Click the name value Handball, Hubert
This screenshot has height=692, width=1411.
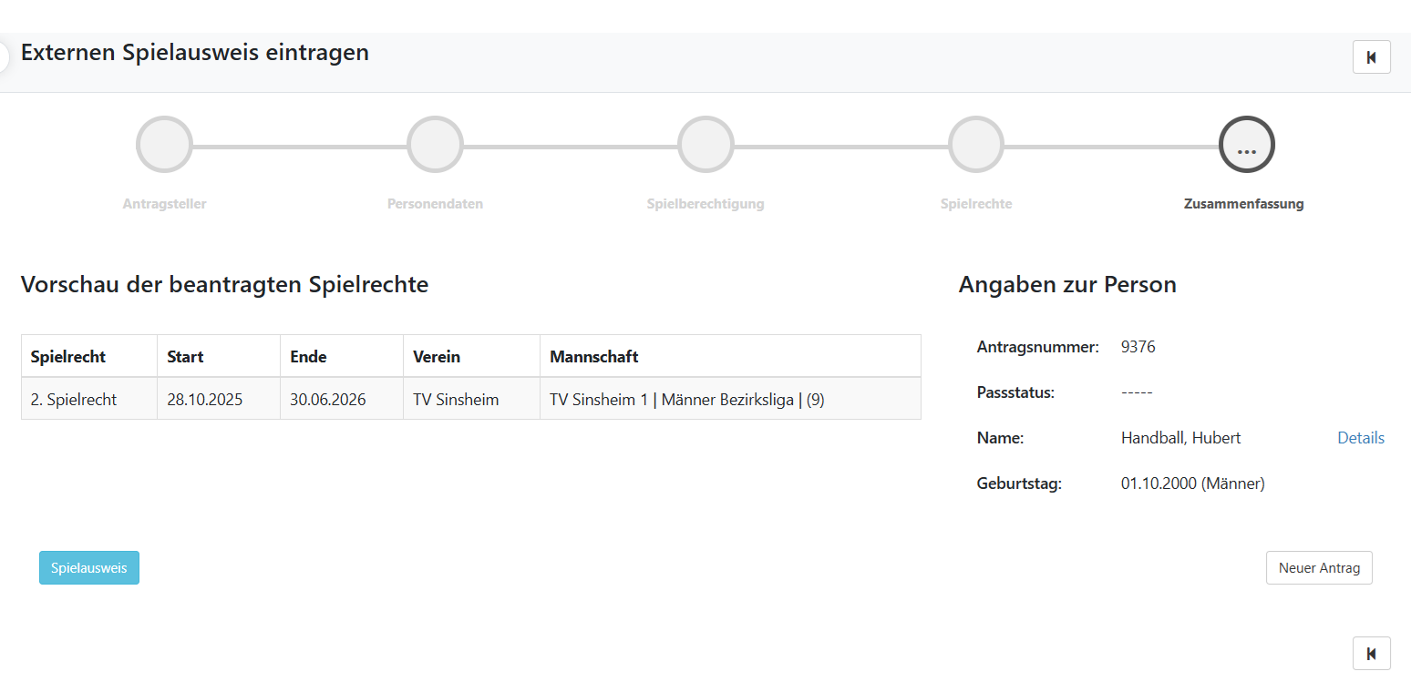point(1180,438)
